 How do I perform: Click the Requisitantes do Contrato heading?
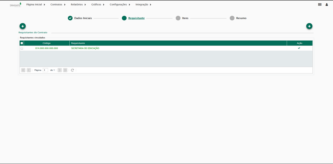click(x=33, y=33)
